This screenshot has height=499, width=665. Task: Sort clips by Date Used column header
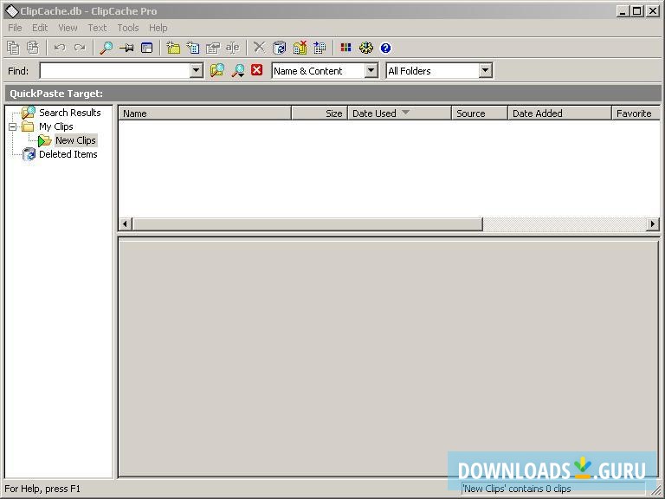click(x=399, y=113)
